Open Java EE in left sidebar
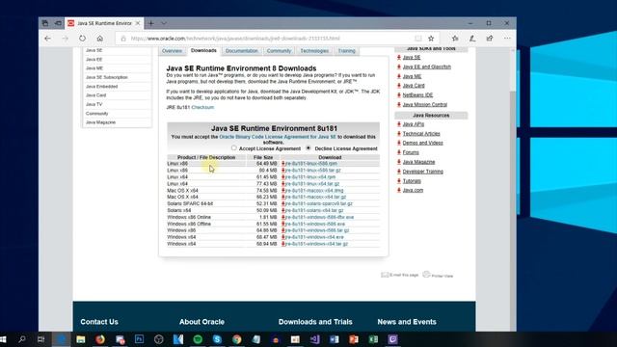 [x=94, y=60]
